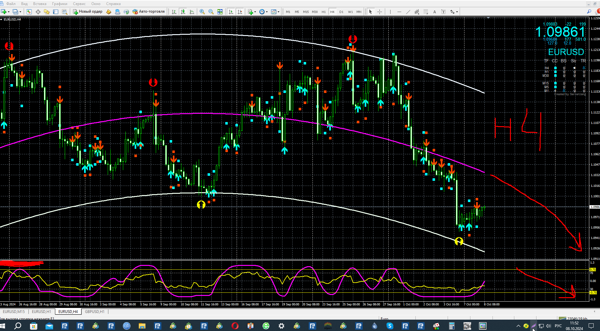Zoom in on the chart
The height and width of the screenshot is (331, 600).
point(202,12)
